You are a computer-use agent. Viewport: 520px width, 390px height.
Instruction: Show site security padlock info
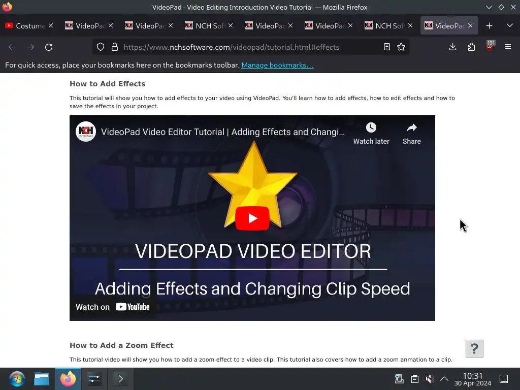(115, 47)
